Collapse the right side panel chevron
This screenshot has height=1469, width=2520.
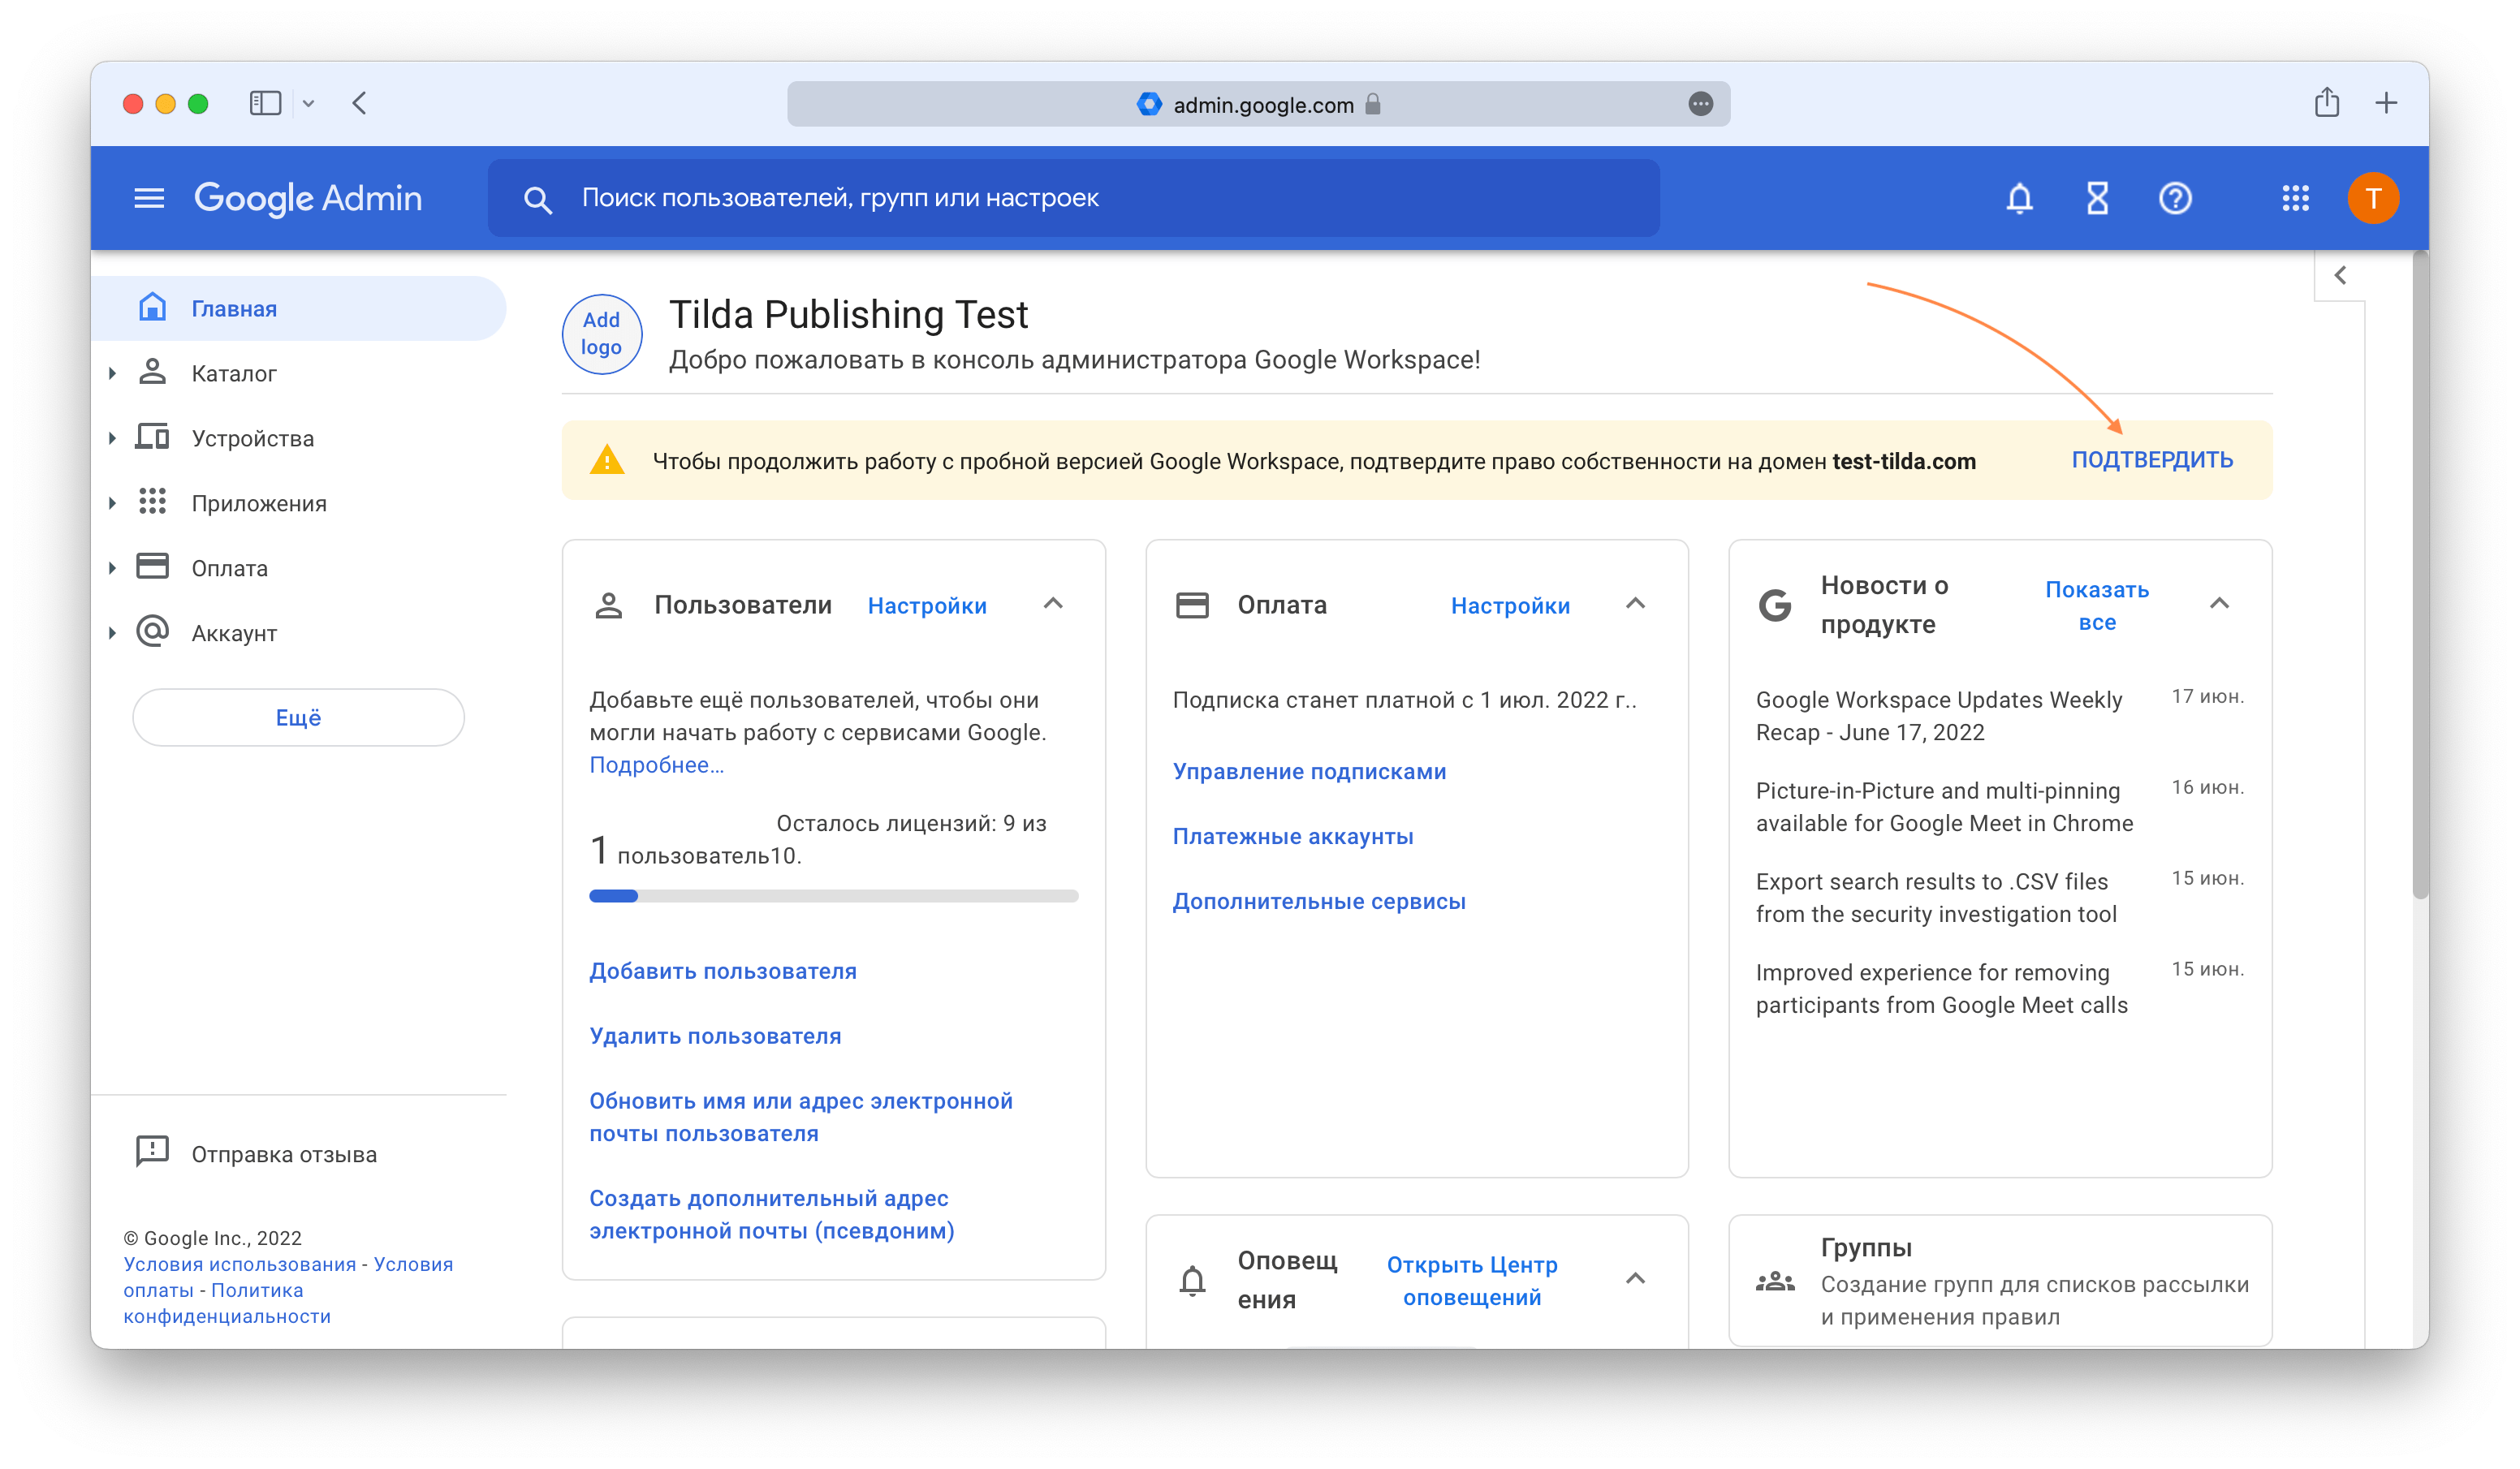[x=2340, y=275]
